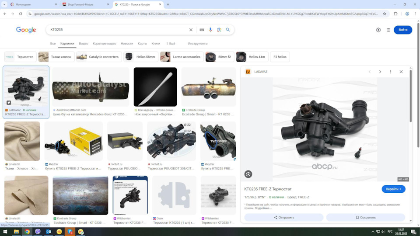420x236 pixels.
Task: Expand the Ещё search categories menu
Action: [171, 44]
